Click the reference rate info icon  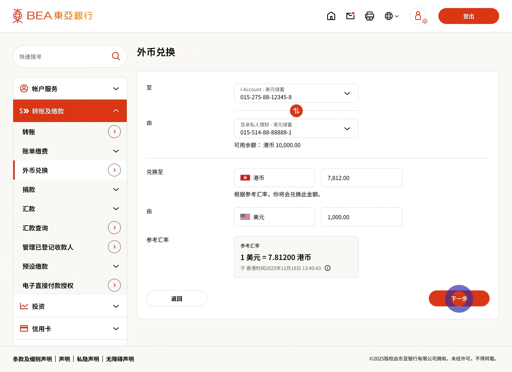click(x=328, y=268)
